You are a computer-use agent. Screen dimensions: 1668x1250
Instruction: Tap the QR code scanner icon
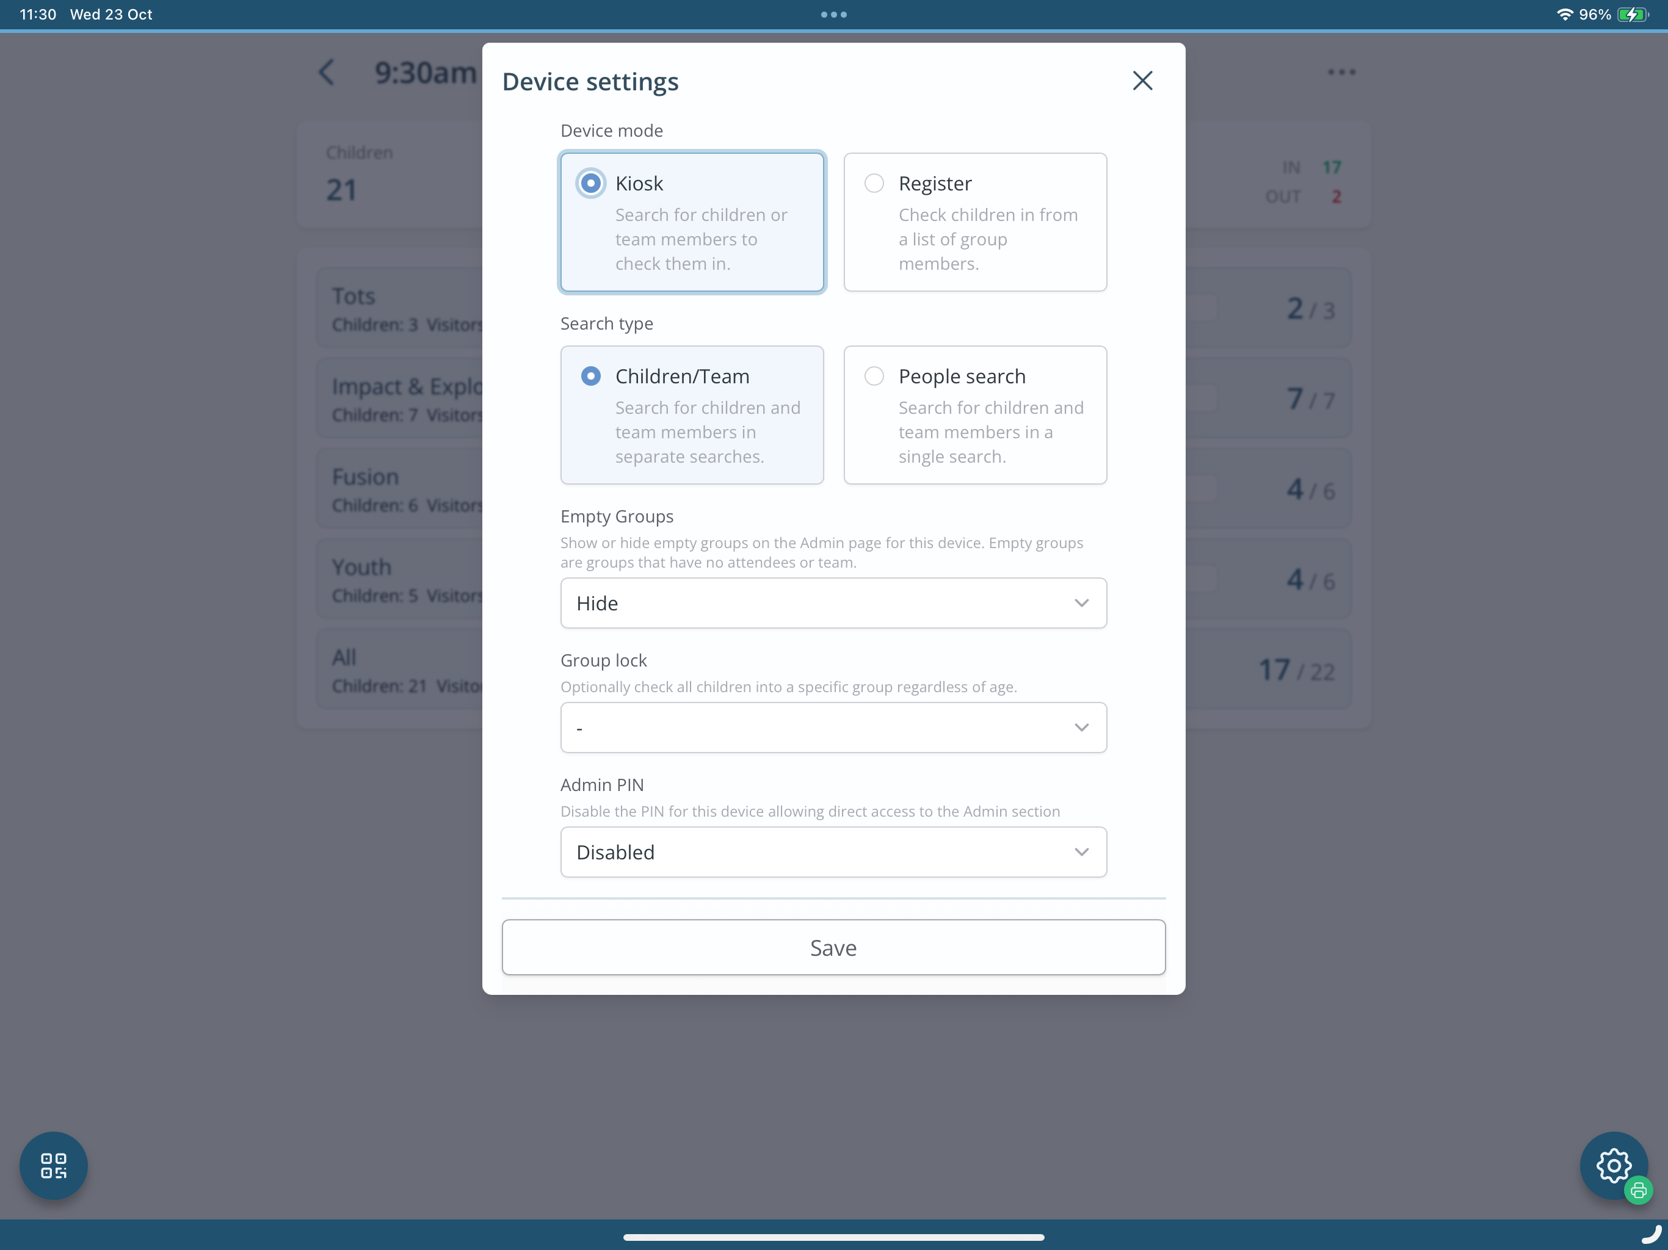click(54, 1166)
